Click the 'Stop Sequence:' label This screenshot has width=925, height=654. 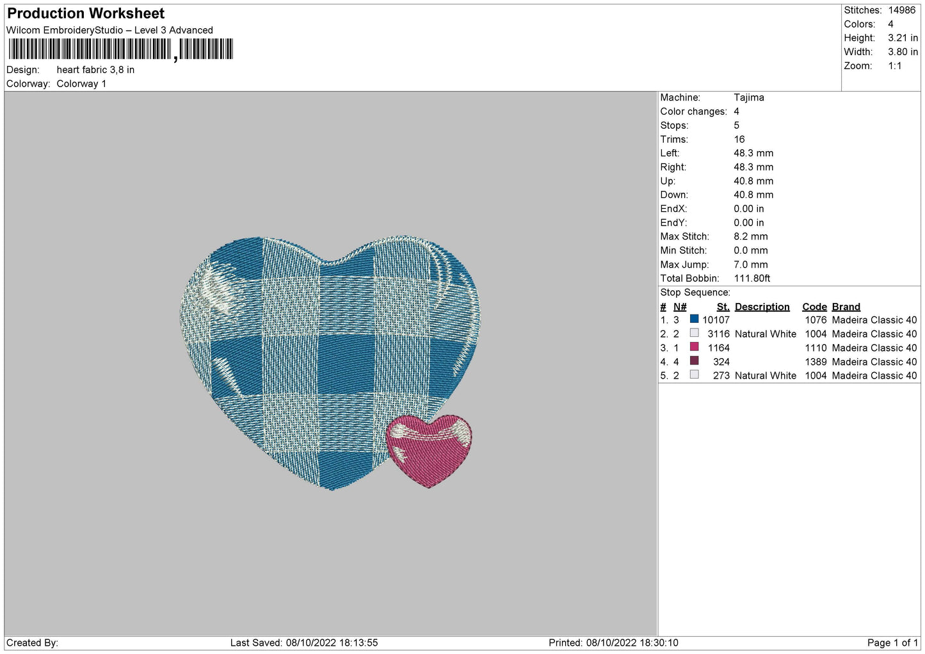pyautogui.click(x=695, y=293)
